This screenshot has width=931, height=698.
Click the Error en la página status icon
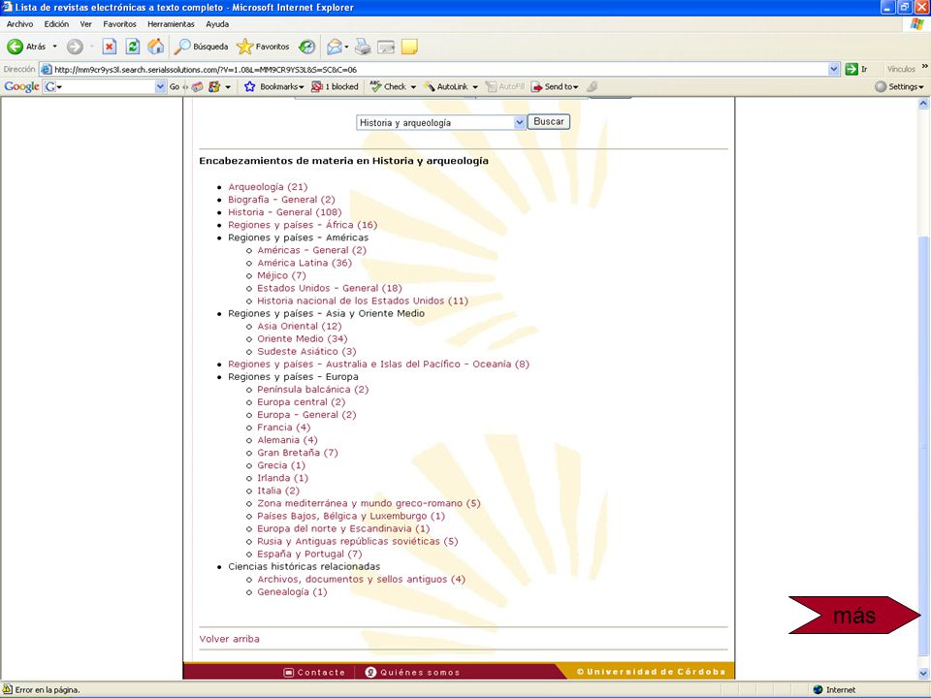(7, 689)
